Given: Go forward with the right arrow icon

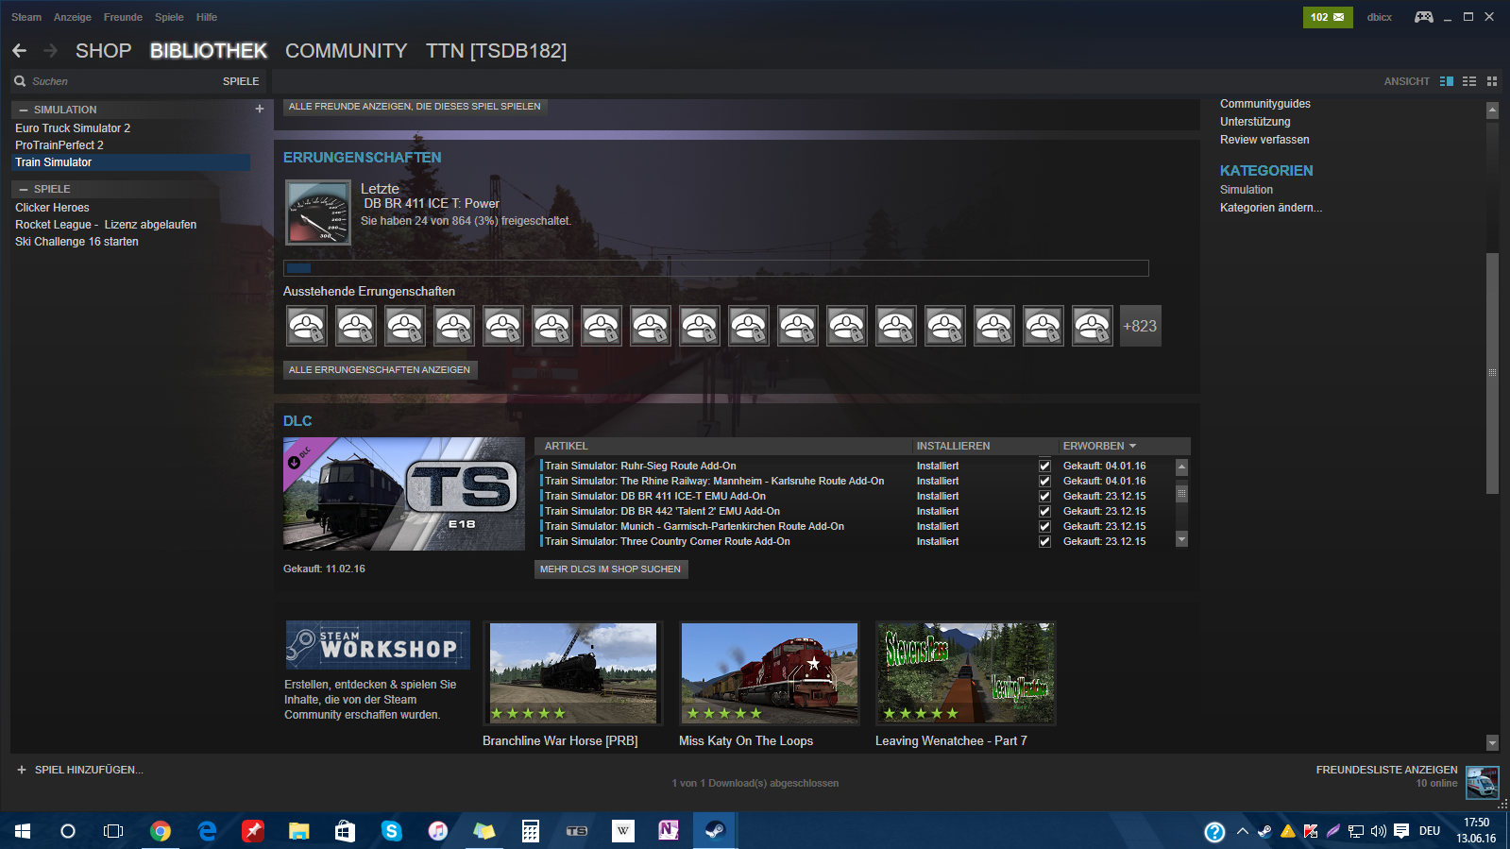Looking at the screenshot, I should [50, 51].
